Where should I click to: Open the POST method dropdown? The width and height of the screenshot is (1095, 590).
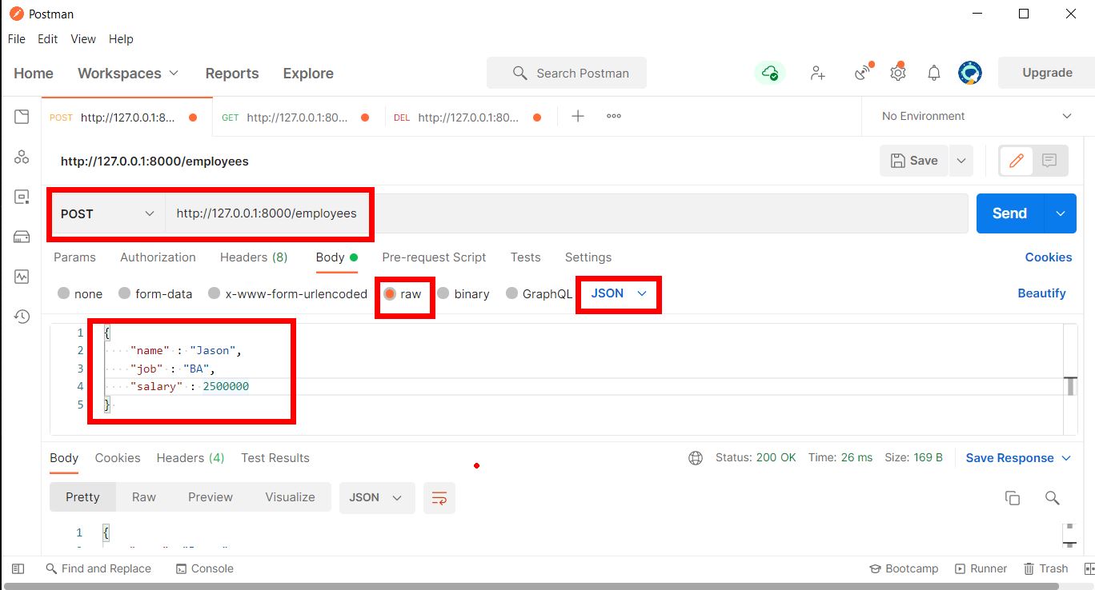coord(107,213)
